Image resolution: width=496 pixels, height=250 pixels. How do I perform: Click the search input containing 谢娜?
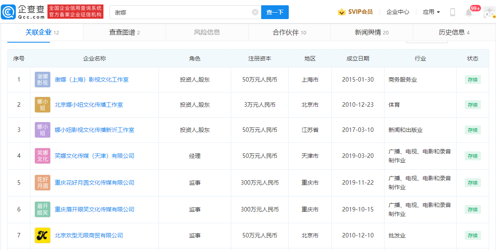pyautogui.click(x=180, y=12)
